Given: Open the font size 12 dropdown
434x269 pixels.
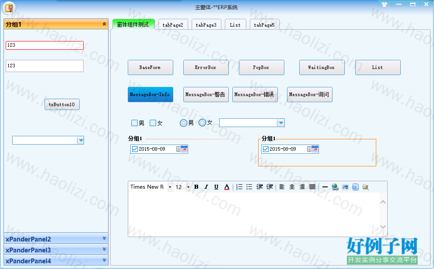Looking at the screenshot, I should [x=188, y=187].
